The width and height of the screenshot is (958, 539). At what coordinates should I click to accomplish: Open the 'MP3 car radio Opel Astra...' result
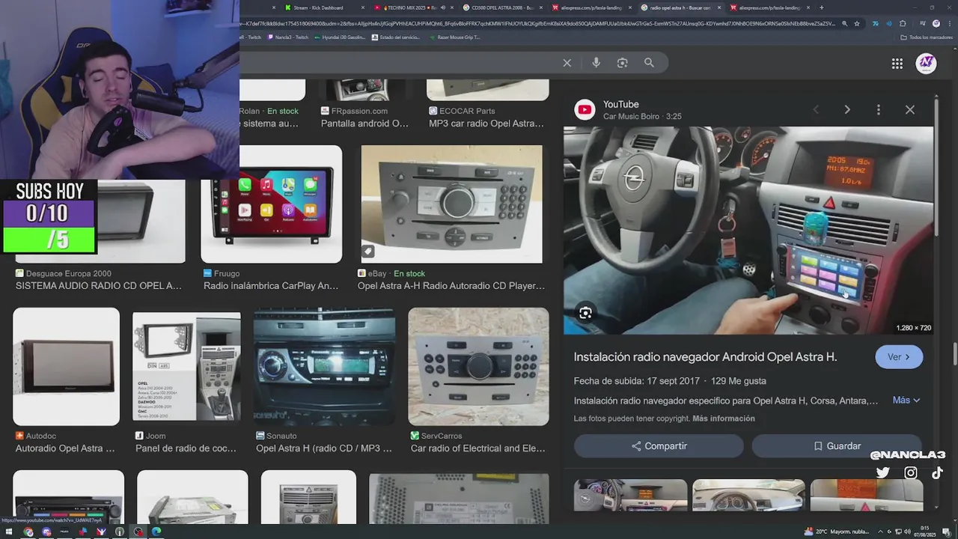click(486, 124)
